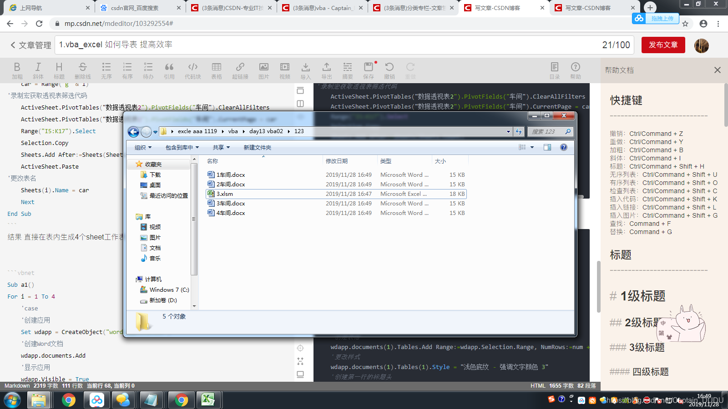The height and width of the screenshot is (409, 728).
Task: Open the 共享 dropdown in Explorer
Action: [221, 147]
